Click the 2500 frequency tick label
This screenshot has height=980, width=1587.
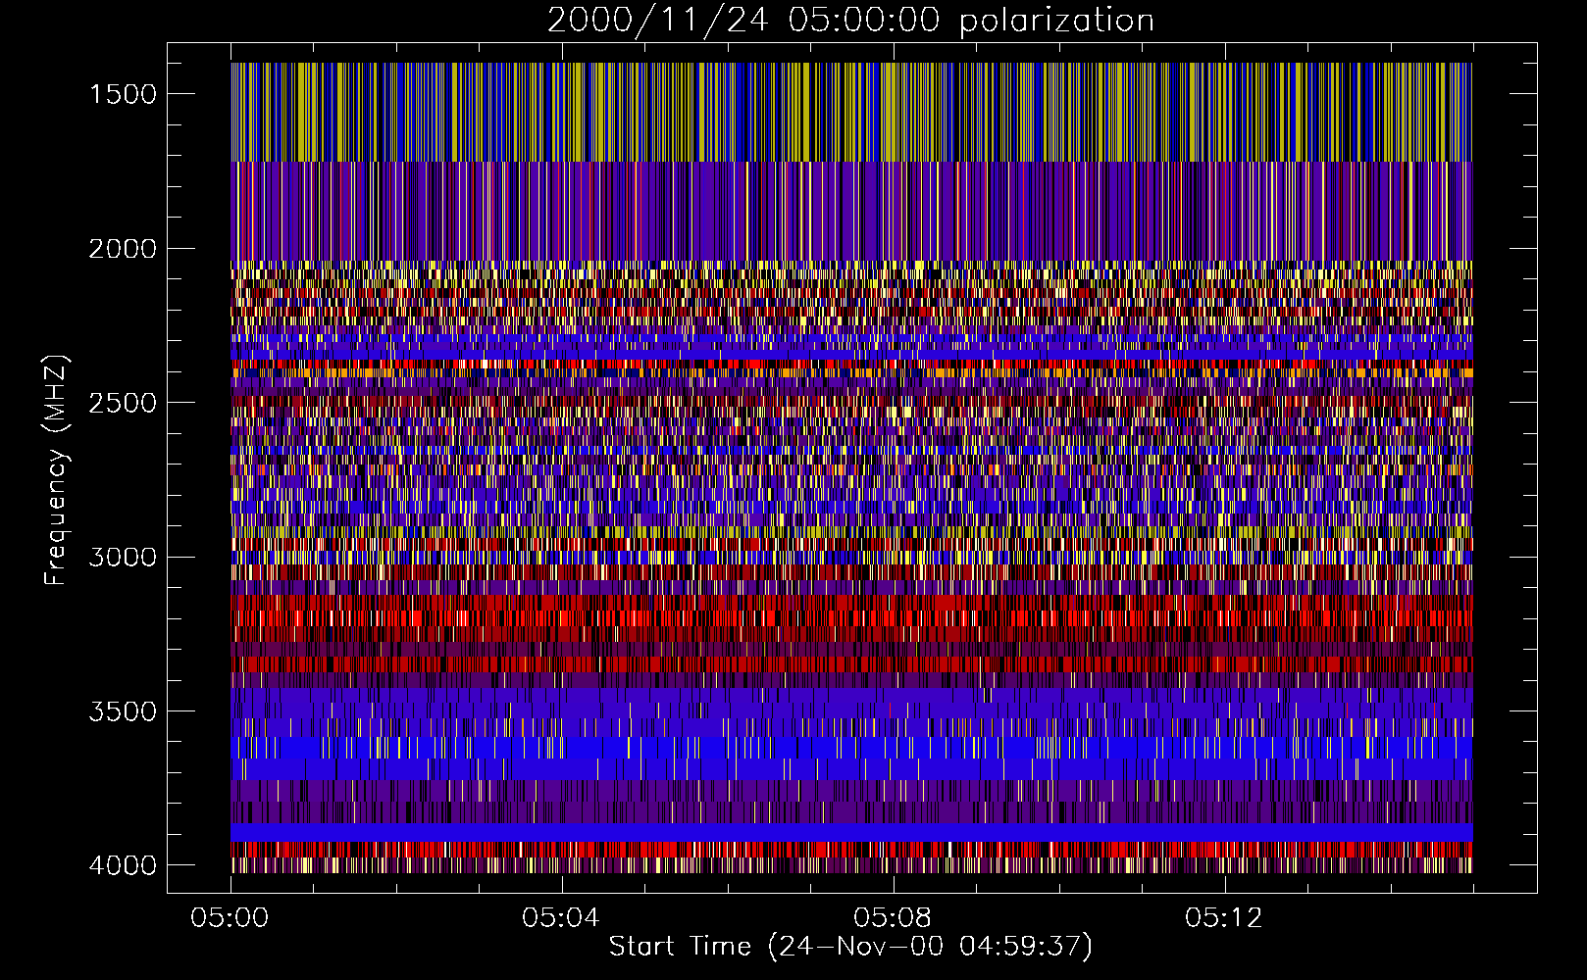tap(123, 403)
